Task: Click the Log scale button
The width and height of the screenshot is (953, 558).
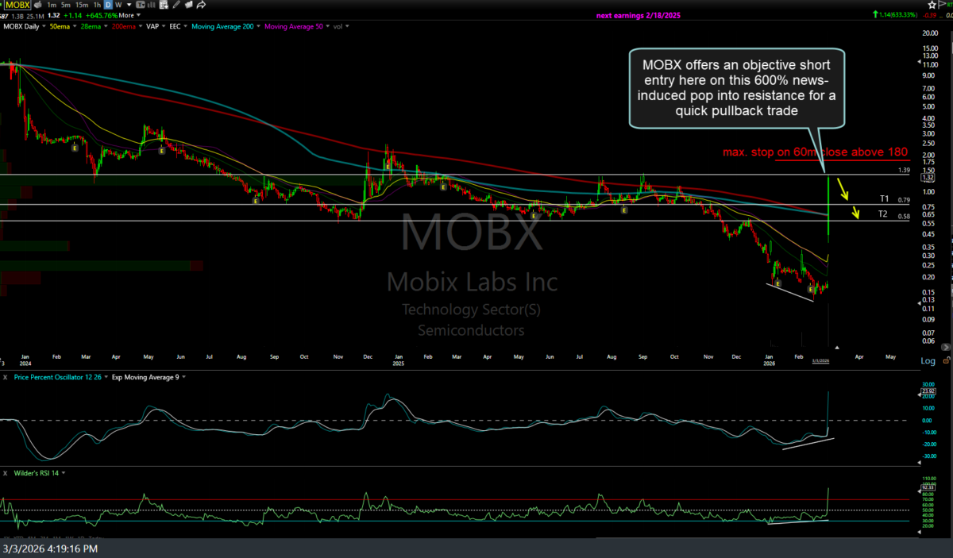Action: (x=928, y=361)
